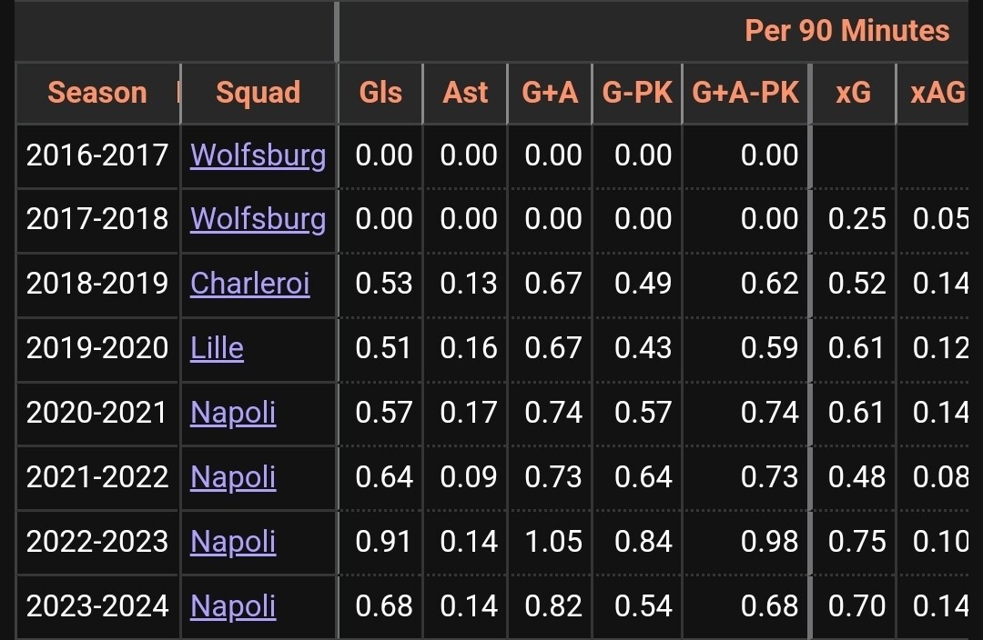Sort table by the Season column header
The height and width of the screenshot is (640, 983).
(x=97, y=93)
